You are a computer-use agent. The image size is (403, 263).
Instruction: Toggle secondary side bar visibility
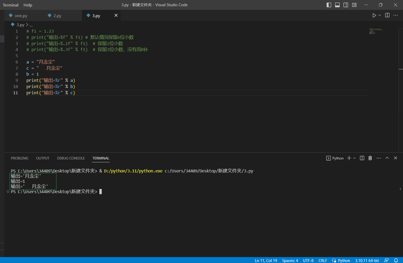pos(346,5)
